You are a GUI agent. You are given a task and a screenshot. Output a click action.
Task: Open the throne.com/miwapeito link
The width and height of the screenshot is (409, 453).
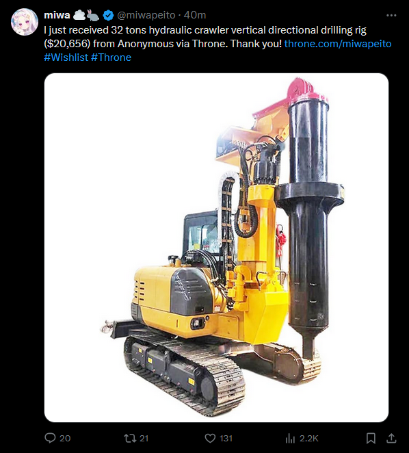coord(338,44)
